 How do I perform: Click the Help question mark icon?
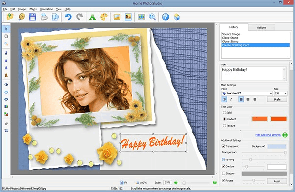(x=165, y=17)
